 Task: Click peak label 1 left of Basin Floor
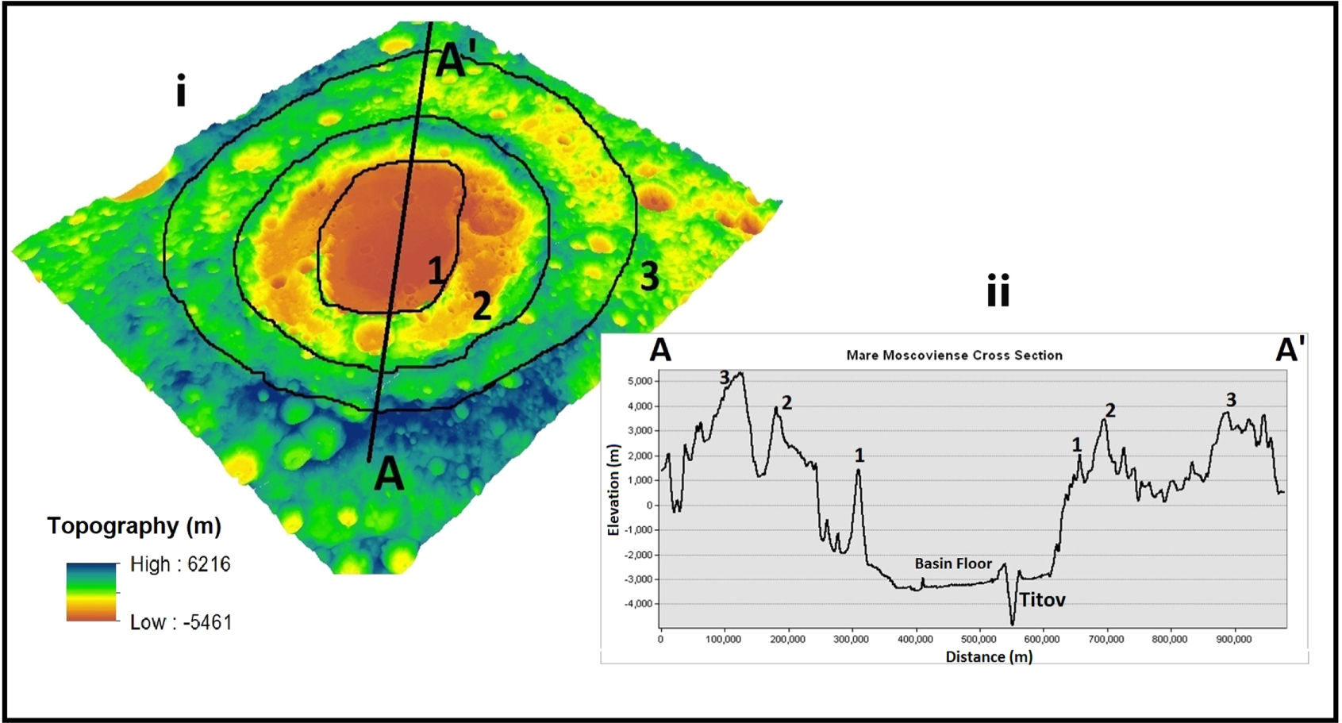tap(859, 456)
